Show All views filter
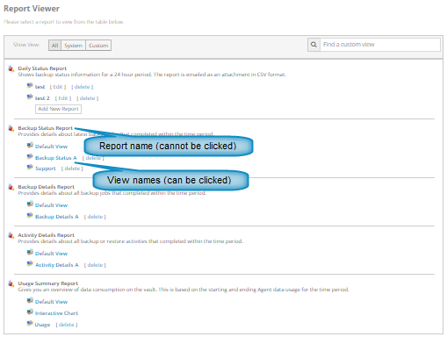Screen dimensions: 447x337 tap(54, 46)
